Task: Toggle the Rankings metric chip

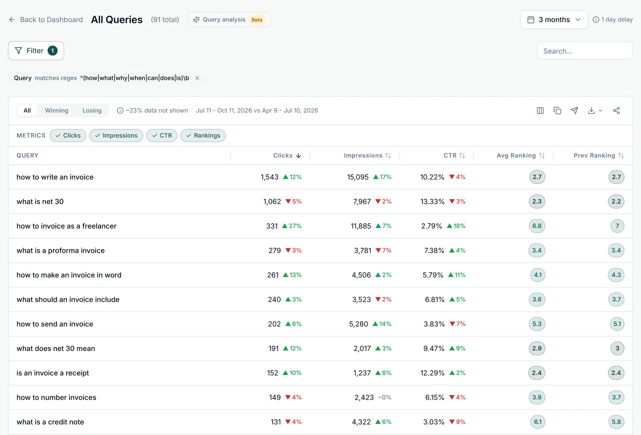Action: point(203,136)
